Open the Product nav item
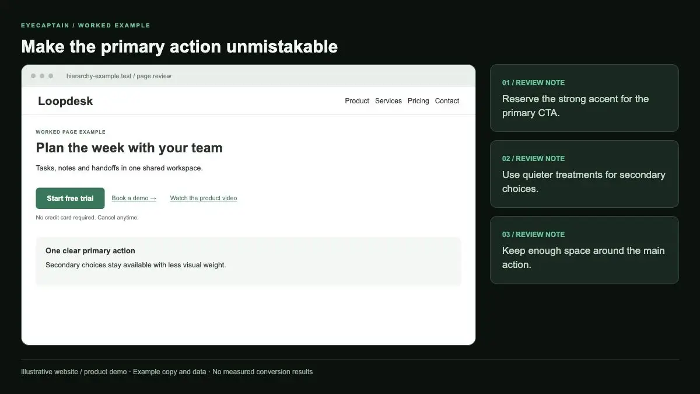This screenshot has width=700, height=394. click(x=357, y=101)
